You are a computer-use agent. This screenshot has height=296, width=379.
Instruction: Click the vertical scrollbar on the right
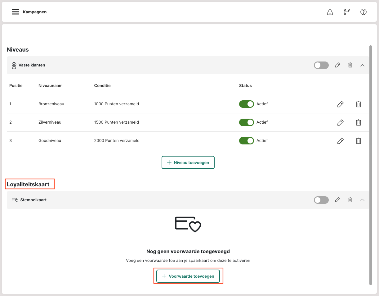[370, 165]
